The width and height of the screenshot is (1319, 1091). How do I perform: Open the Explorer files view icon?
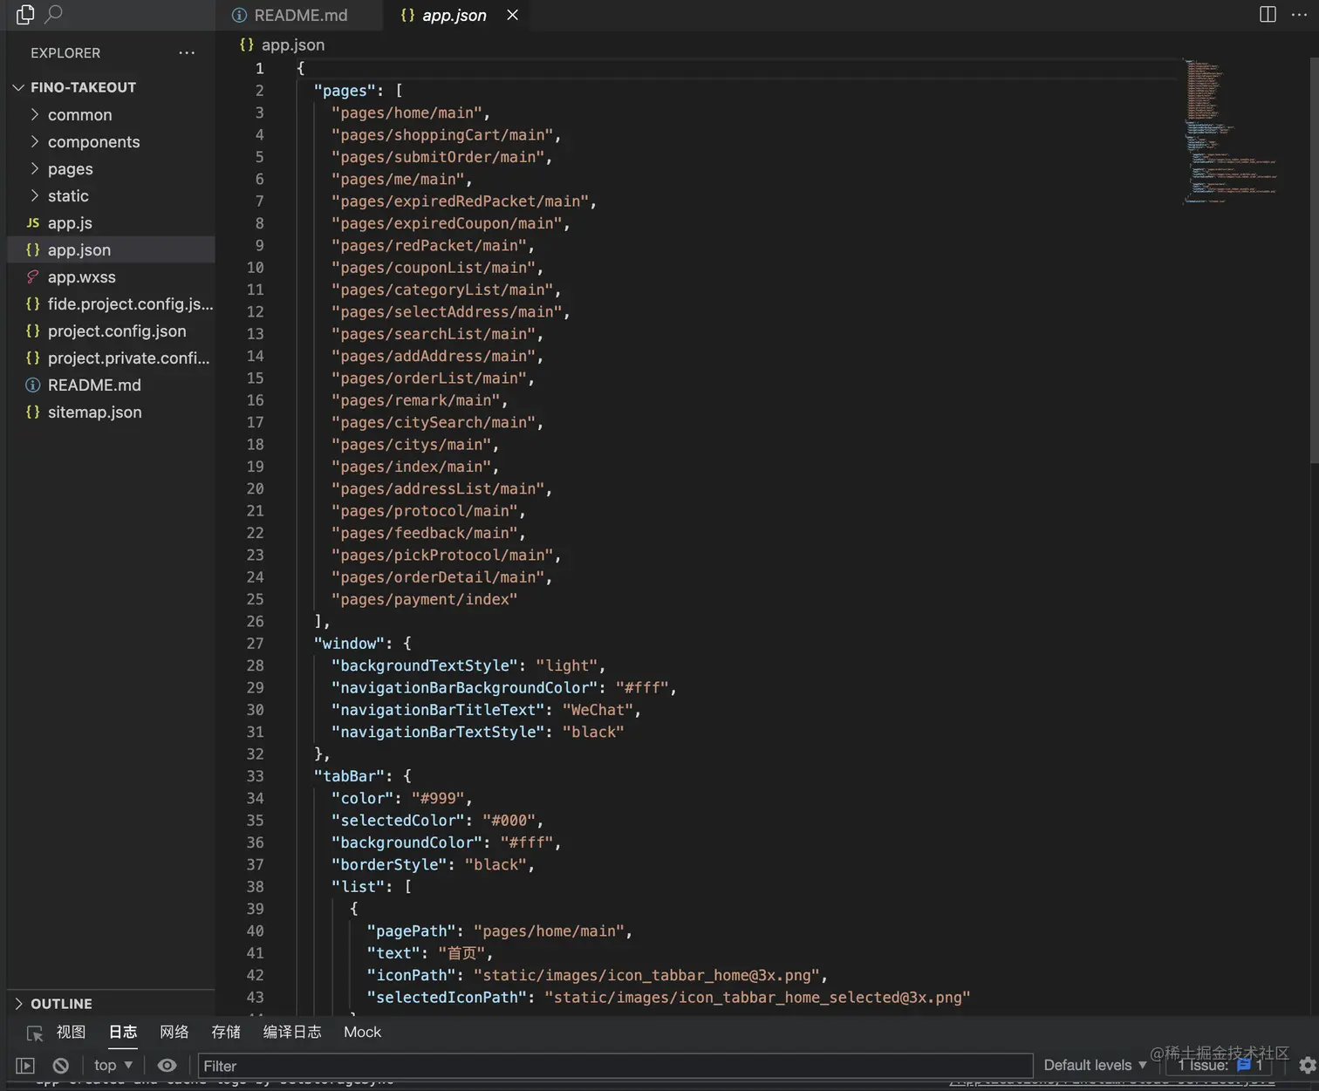(x=25, y=14)
